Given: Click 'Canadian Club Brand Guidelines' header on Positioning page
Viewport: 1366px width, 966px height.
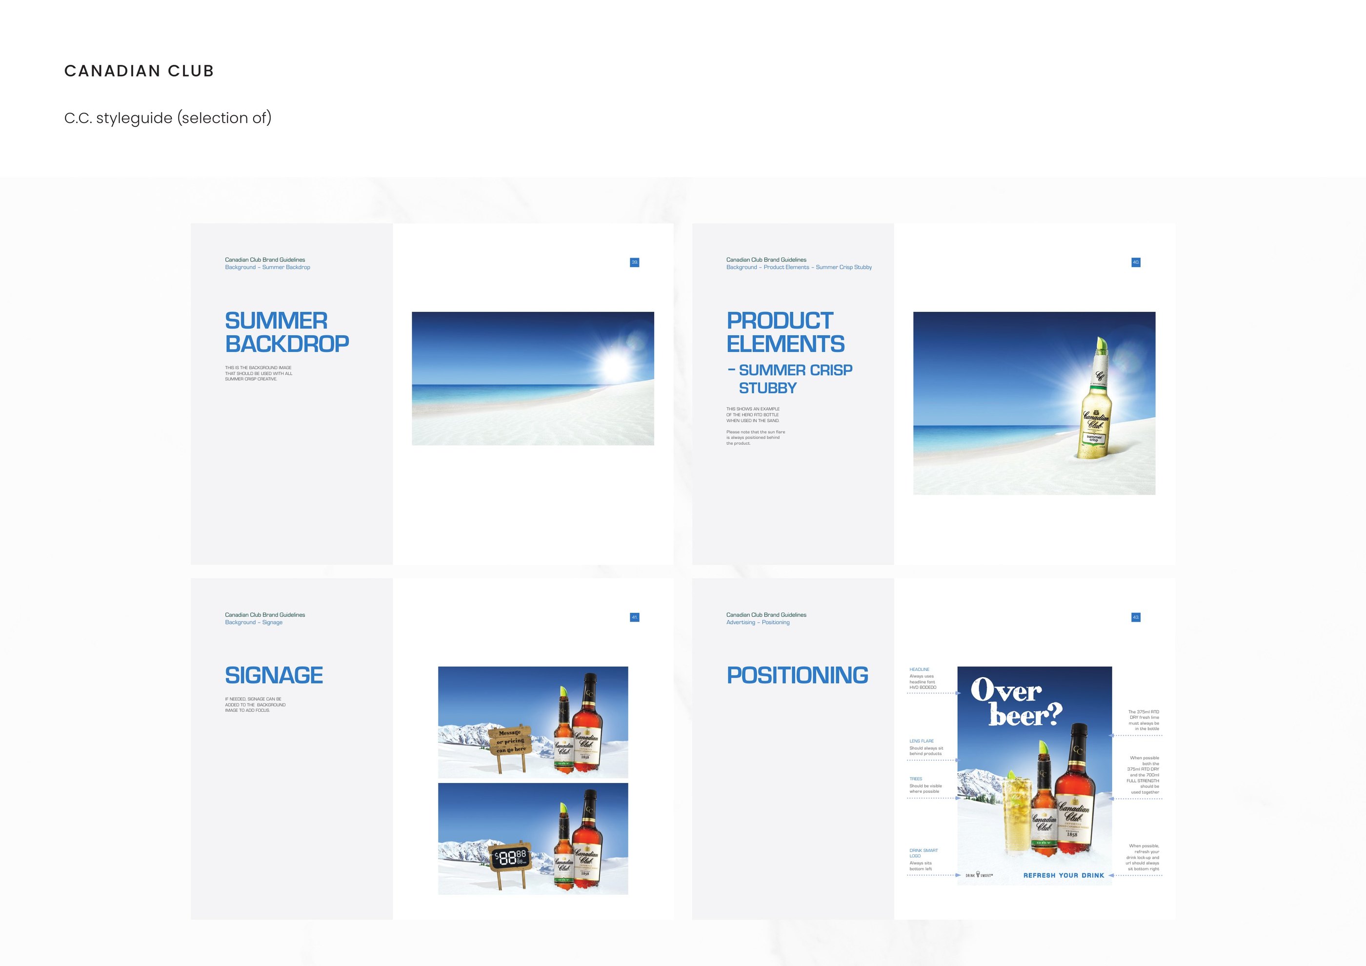Looking at the screenshot, I should click(766, 615).
